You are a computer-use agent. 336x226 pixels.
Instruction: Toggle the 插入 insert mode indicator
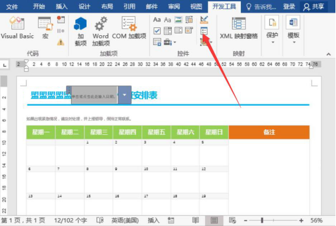[x=153, y=221]
